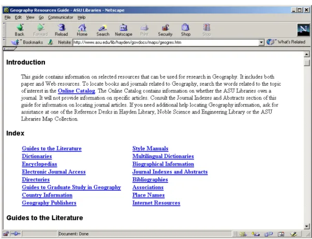This screenshot has height=239, width=312.
Task: Open the Multilingual Dictionaries link
Action: 163,156
